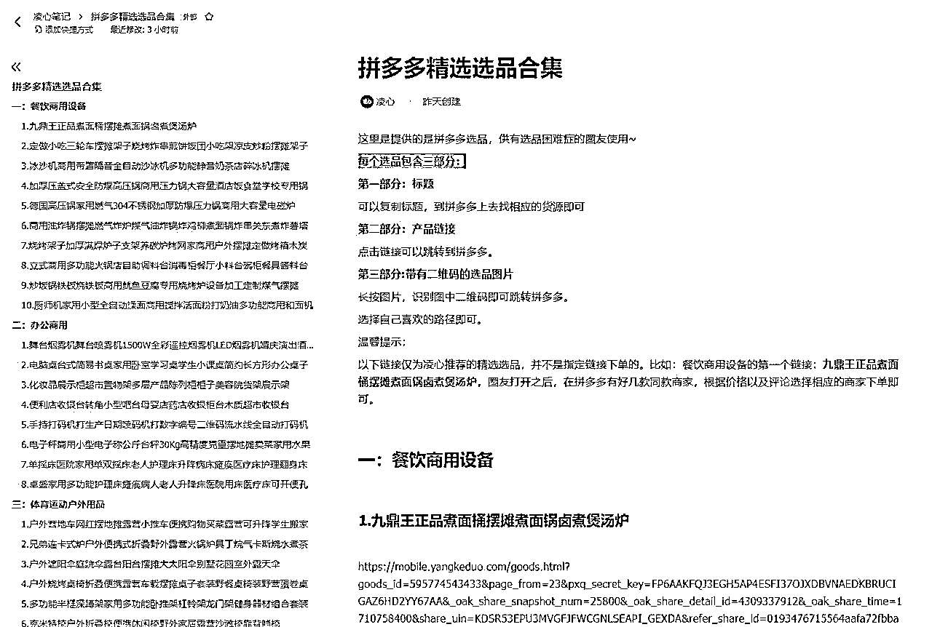Select outline title 拼多多精选选品合集
Viewport: 932px width, 627px height.
coord(57,87)
